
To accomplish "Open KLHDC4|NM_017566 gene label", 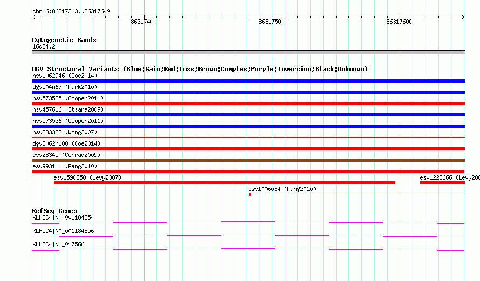I will click(x=58, y=244).
